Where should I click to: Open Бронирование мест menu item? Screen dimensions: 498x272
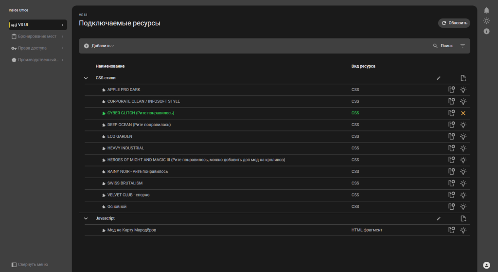pos(37,36)
